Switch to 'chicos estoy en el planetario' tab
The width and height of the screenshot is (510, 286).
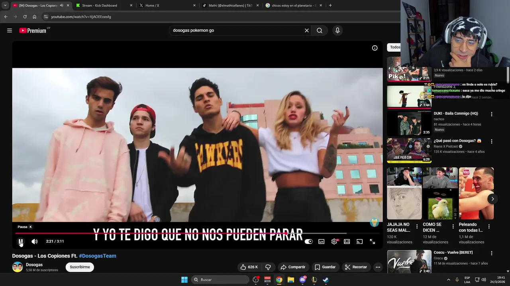(294, 6)
